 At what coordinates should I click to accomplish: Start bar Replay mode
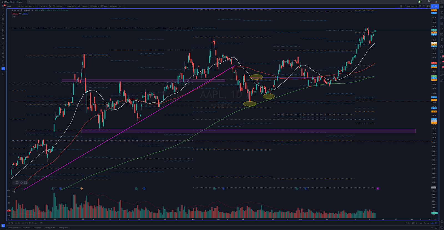pos(113,6)
